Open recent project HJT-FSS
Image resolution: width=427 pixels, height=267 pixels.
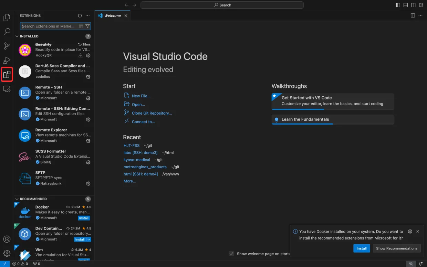point(132,146)
